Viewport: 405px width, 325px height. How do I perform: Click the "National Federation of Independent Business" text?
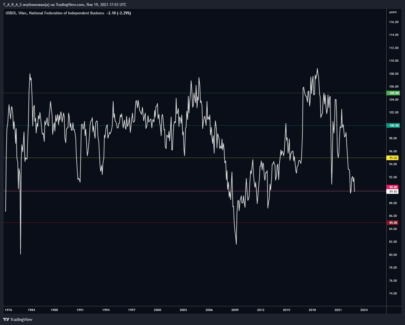pyautogui.click(x=66, y=13)
